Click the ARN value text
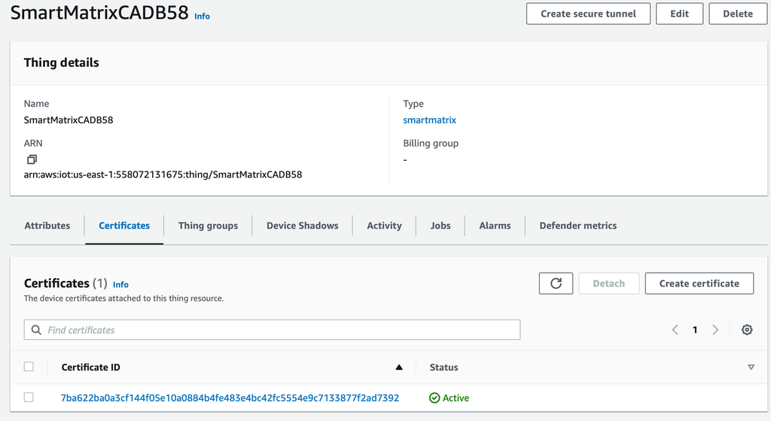The image size is (771, 421). click(x=163, y=174)
